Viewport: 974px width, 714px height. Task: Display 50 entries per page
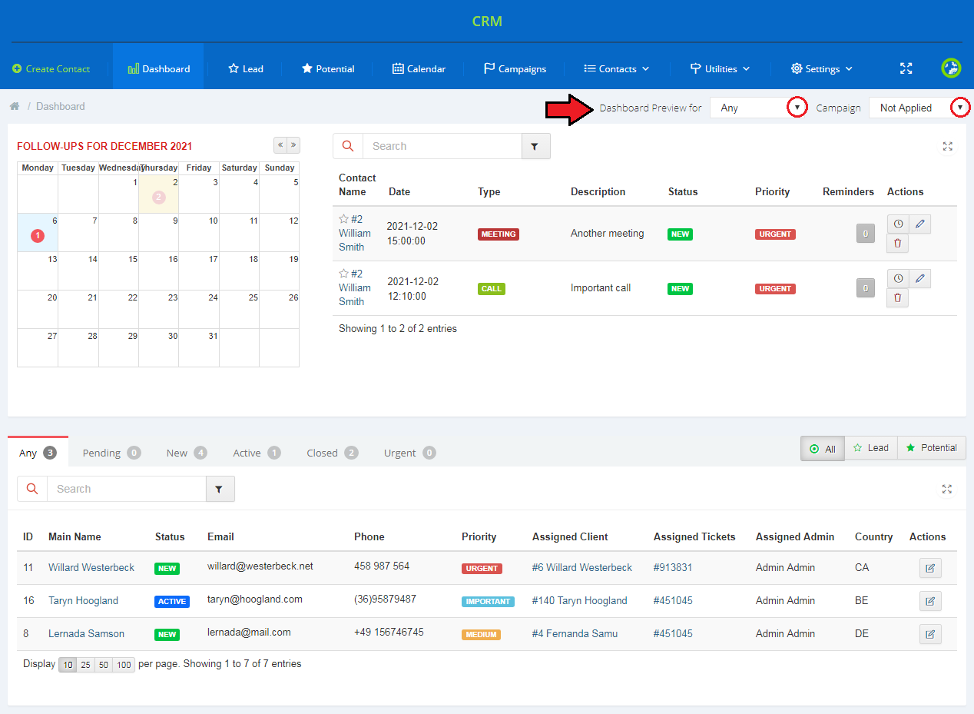click(104, 665)
